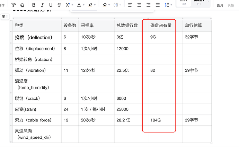Open the font color dropdown arrow

(x=83, y=5)
